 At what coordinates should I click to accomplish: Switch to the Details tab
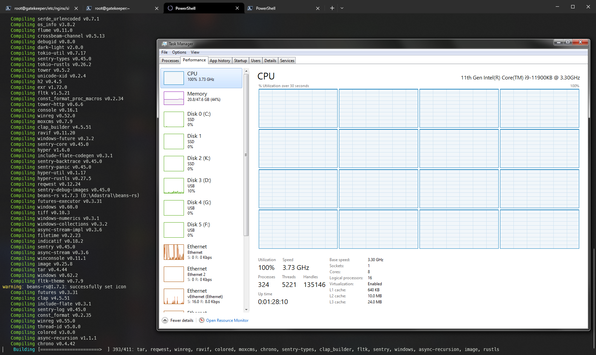point(270,61)
